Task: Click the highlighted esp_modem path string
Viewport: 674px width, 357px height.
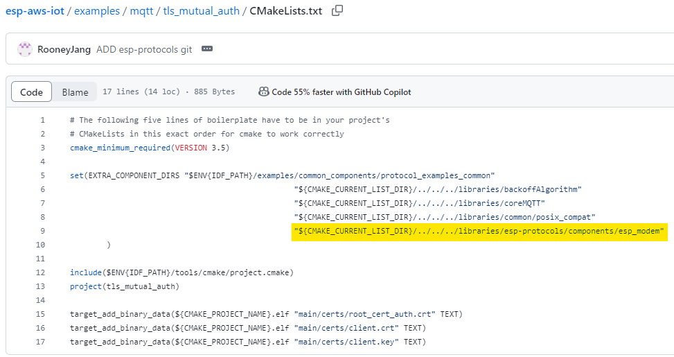Action: point(479,232)
